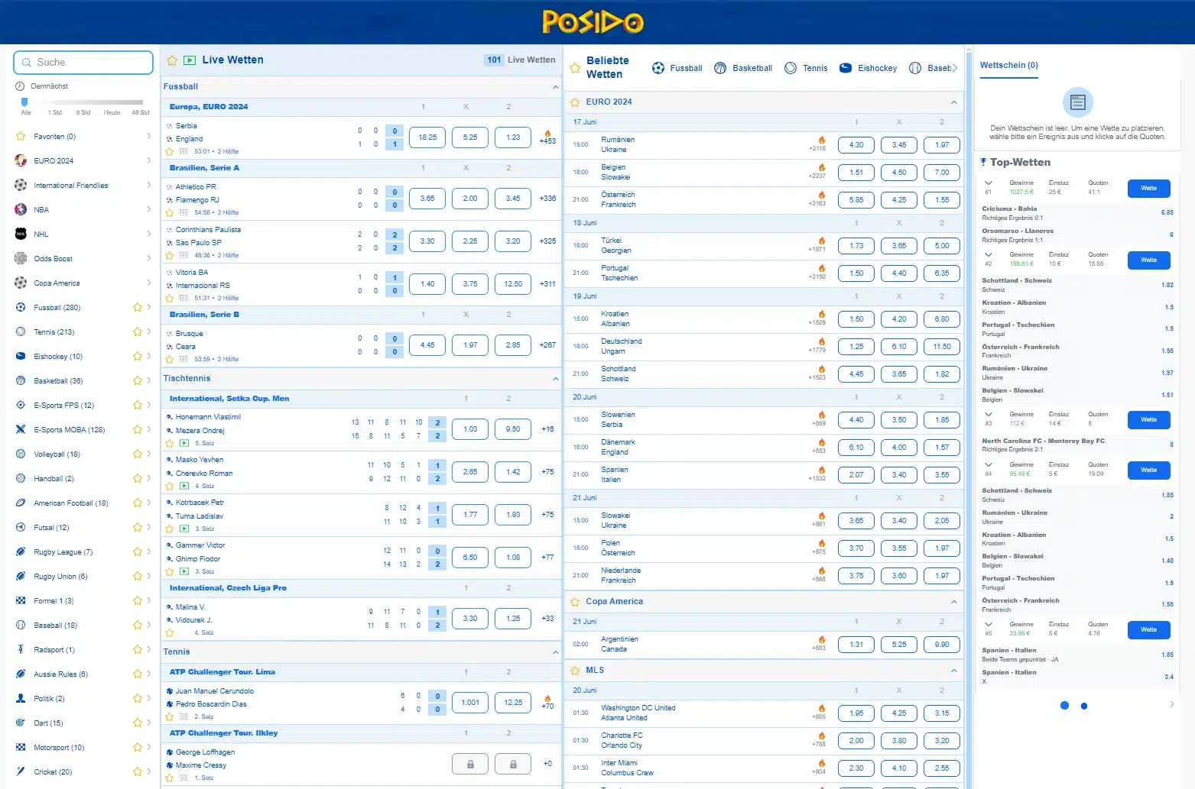Expand International Friendlies sidebar arrow
The image size is (1195, 789).
[x=148, y=186]
